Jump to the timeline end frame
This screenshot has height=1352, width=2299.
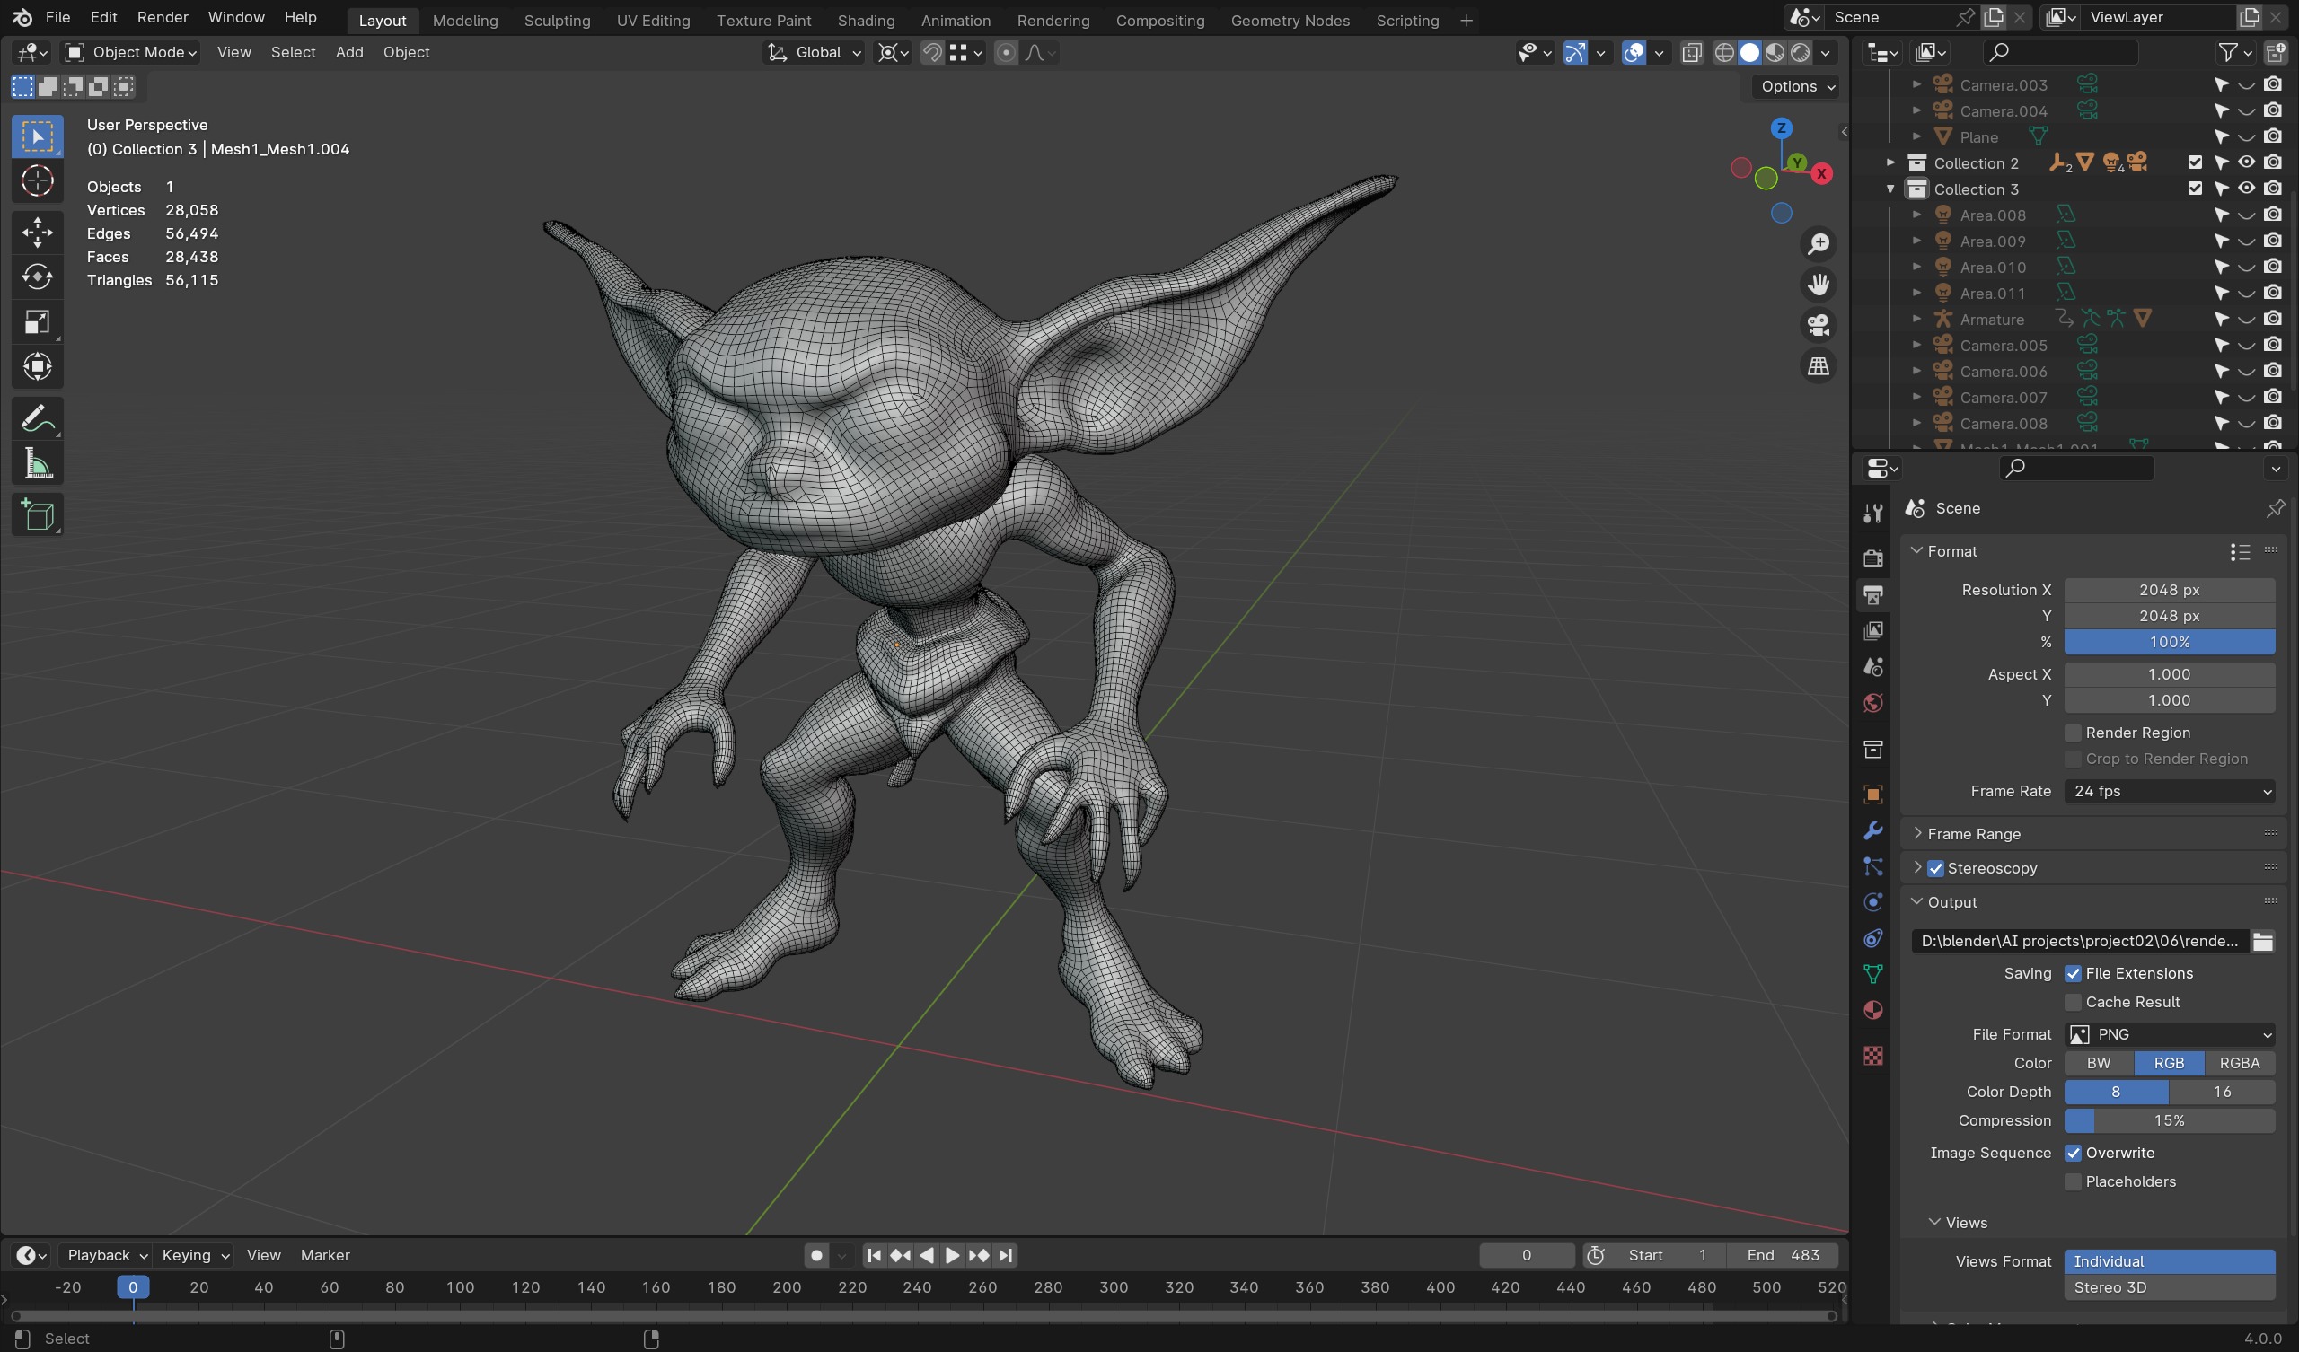tap(1005, 1255)
